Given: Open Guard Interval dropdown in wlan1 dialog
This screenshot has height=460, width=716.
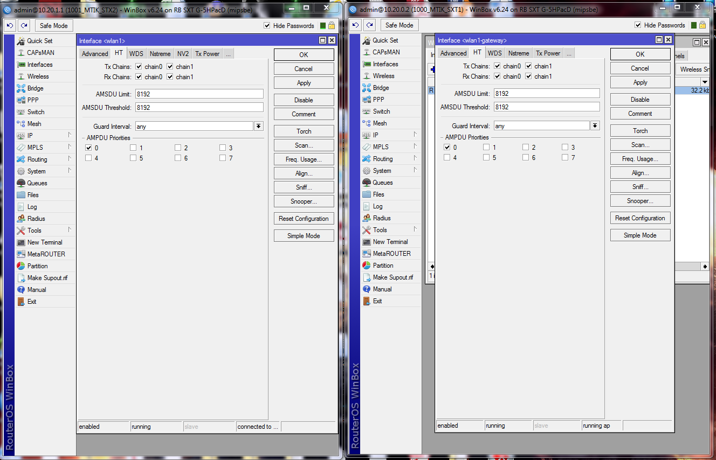Looking at the screenshot, I should click(x=259, y=126).
